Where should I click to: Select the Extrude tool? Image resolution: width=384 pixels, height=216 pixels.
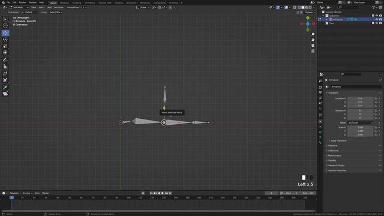pyautogui.click(x=5, y=87)
